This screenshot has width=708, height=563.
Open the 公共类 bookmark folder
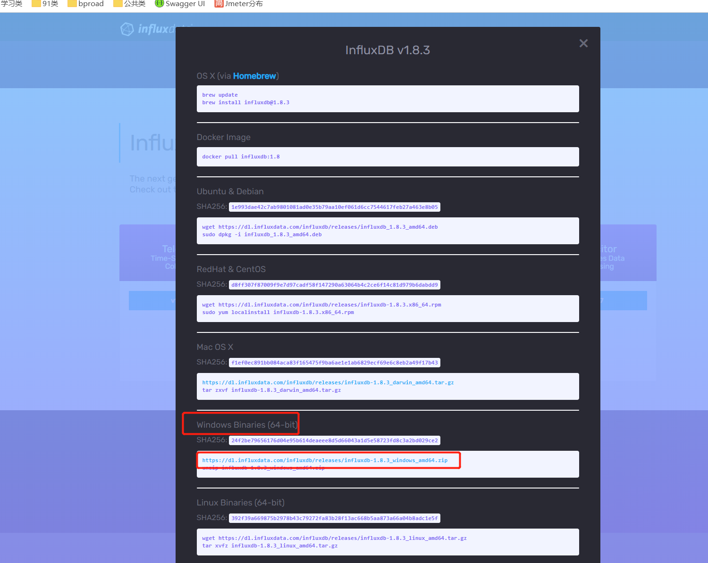click(129, 4)
